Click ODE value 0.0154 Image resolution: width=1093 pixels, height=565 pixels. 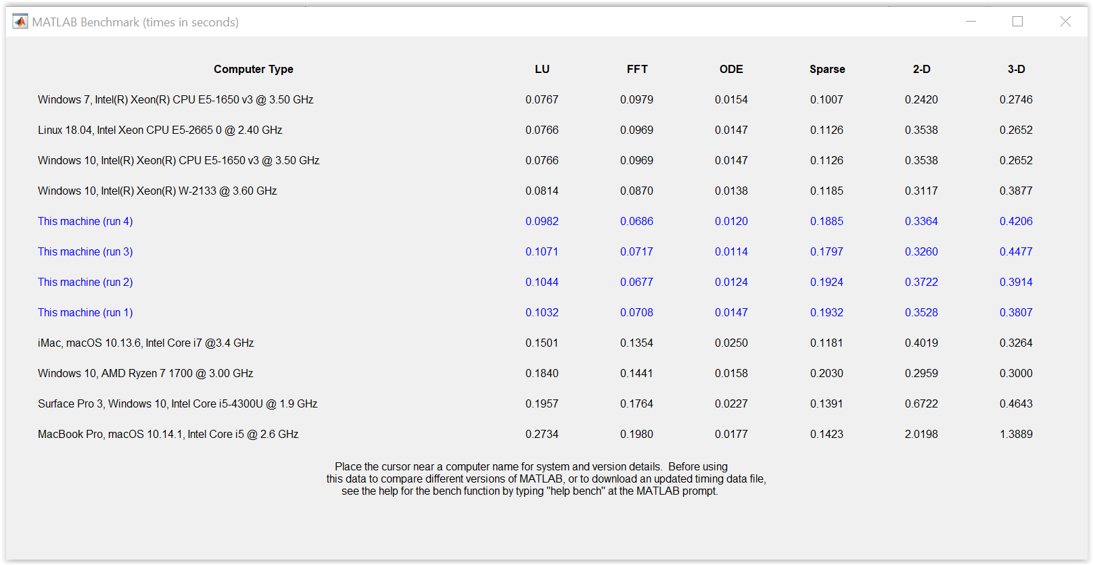click(x=732, y=99)
